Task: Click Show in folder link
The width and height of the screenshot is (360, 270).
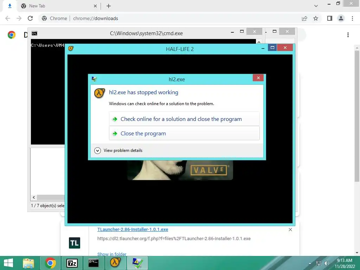Action: (x=112, y=254)
